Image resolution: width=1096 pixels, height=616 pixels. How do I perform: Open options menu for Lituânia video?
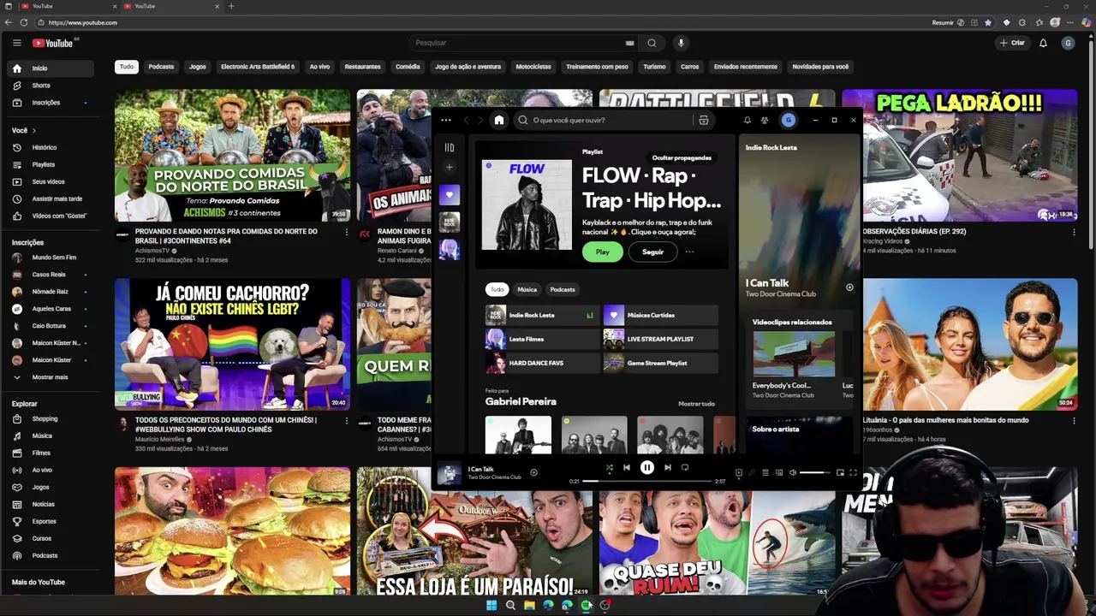coord(1074,421)
